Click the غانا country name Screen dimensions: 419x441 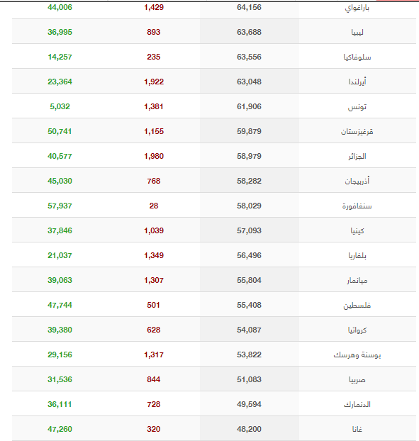tap(357, 429)
